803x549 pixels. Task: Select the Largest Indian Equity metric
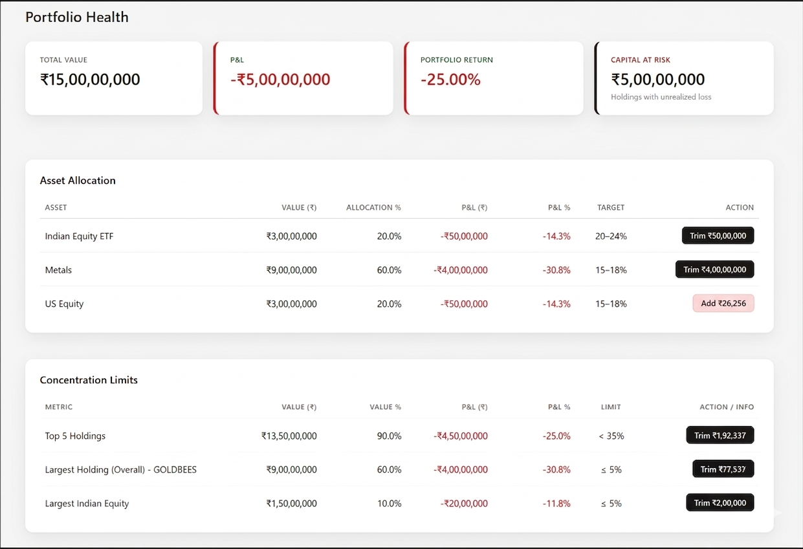(x=87, y=503)
